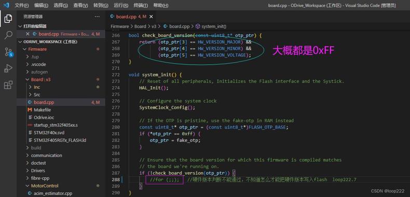Open Odrive.ioc file
This screenshot has width=410, height=197.
click(61, 117)
